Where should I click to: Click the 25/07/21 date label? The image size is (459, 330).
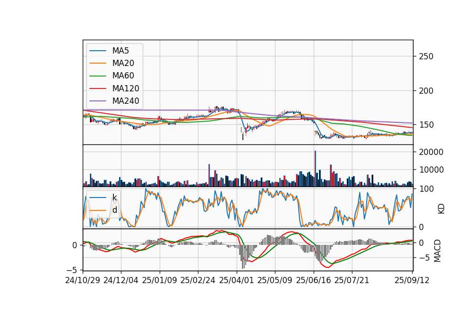[352, 280]
